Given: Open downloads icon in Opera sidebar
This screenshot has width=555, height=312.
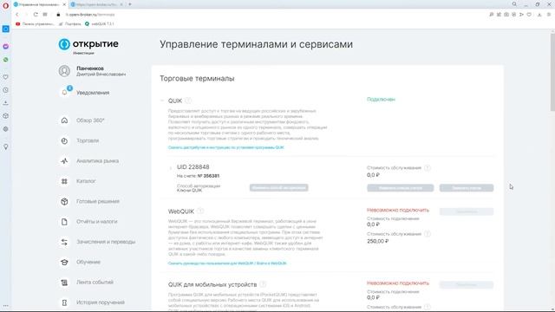Looking at the screenshot, I should pyautogui.click(x=6, y=103).
